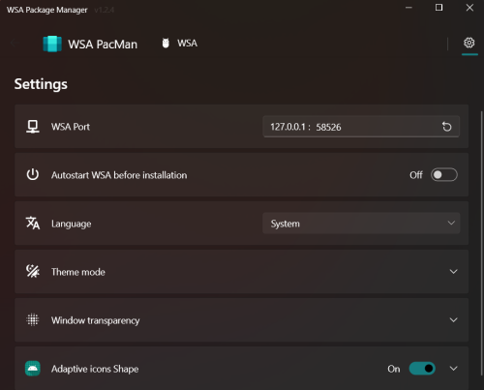Go to the WSA PacMan home title
The width and height of the screenshot is (484, 390).
coord(103,45)
